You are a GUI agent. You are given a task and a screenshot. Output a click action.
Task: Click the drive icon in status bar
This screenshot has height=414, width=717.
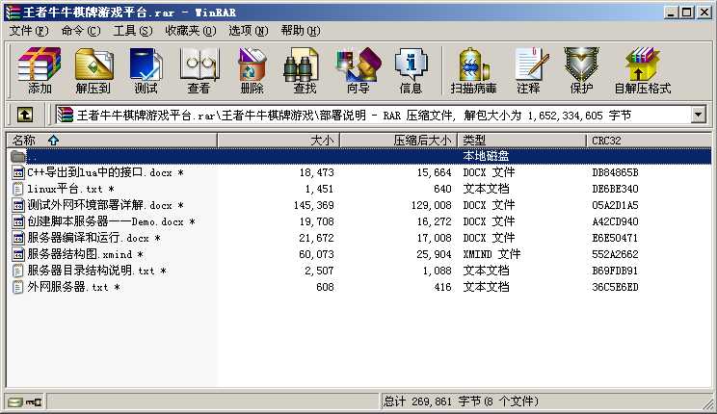(x=15, y=402)
